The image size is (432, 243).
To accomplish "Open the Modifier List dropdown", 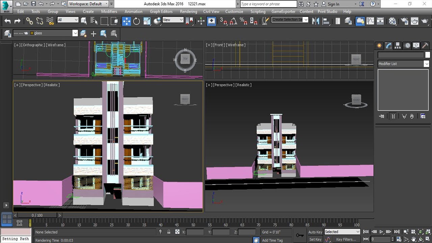I will click(403, 64).
